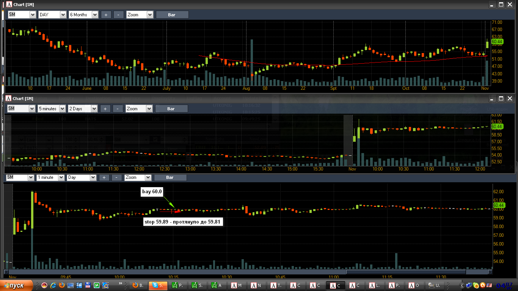Image resolution: width=518 pixels, height=291 pixels.
Task: Open Zoom dropdown in the daily chart
Action: pos(150,15)
